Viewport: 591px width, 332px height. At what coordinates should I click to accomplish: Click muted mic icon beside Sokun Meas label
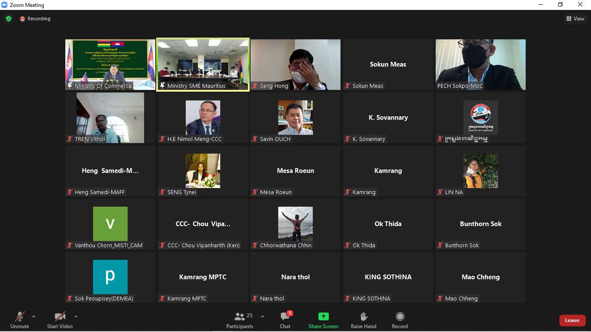point(347,86)
